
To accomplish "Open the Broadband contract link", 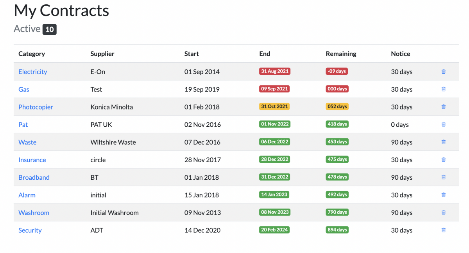I will pos(34,177).
